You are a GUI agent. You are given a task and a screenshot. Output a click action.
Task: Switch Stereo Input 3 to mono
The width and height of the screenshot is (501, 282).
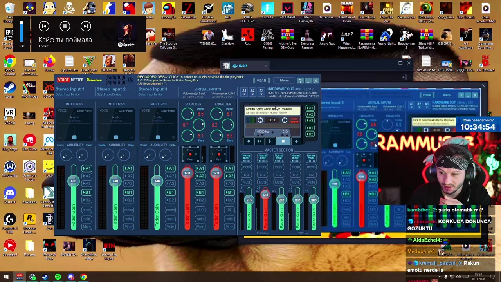tap(170, 210)
